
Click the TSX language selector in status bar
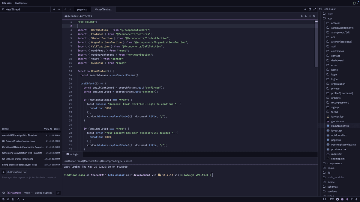pos(331,199)
